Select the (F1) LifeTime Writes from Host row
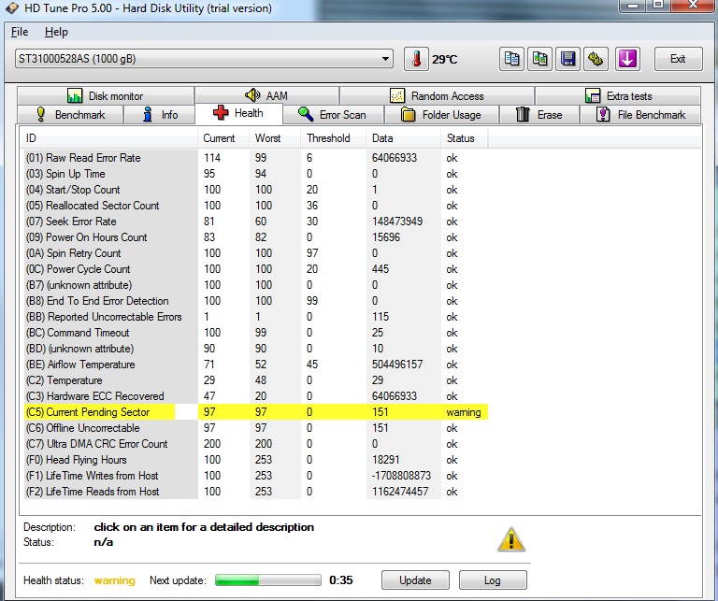Screen dimensions: 718x601 click(x=254, y=476)
